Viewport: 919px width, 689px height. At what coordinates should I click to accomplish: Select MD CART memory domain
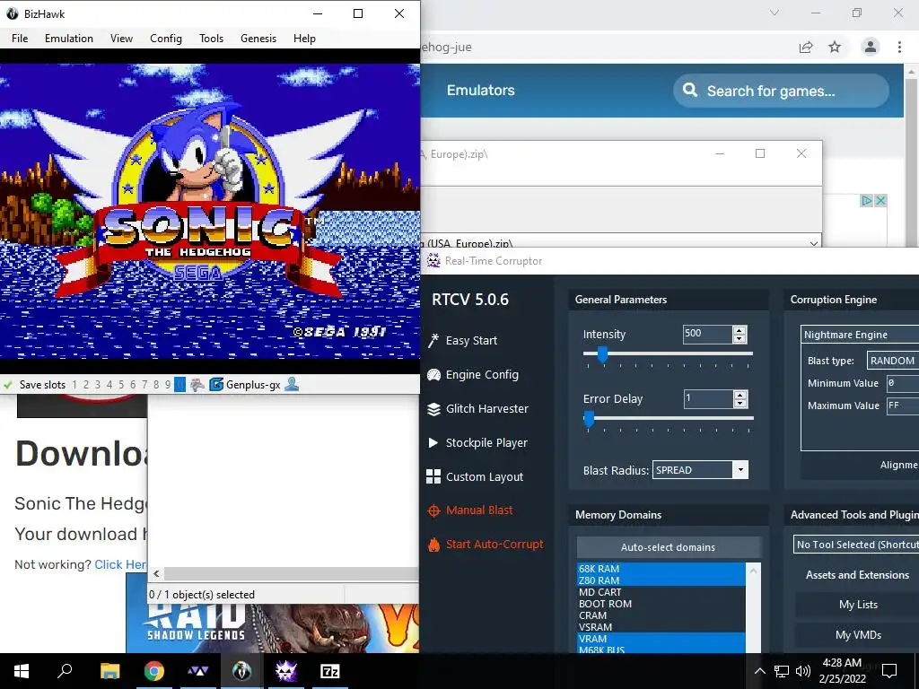click(661, 592)
